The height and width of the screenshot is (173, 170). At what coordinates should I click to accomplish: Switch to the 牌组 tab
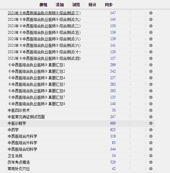tap(44, 5)
